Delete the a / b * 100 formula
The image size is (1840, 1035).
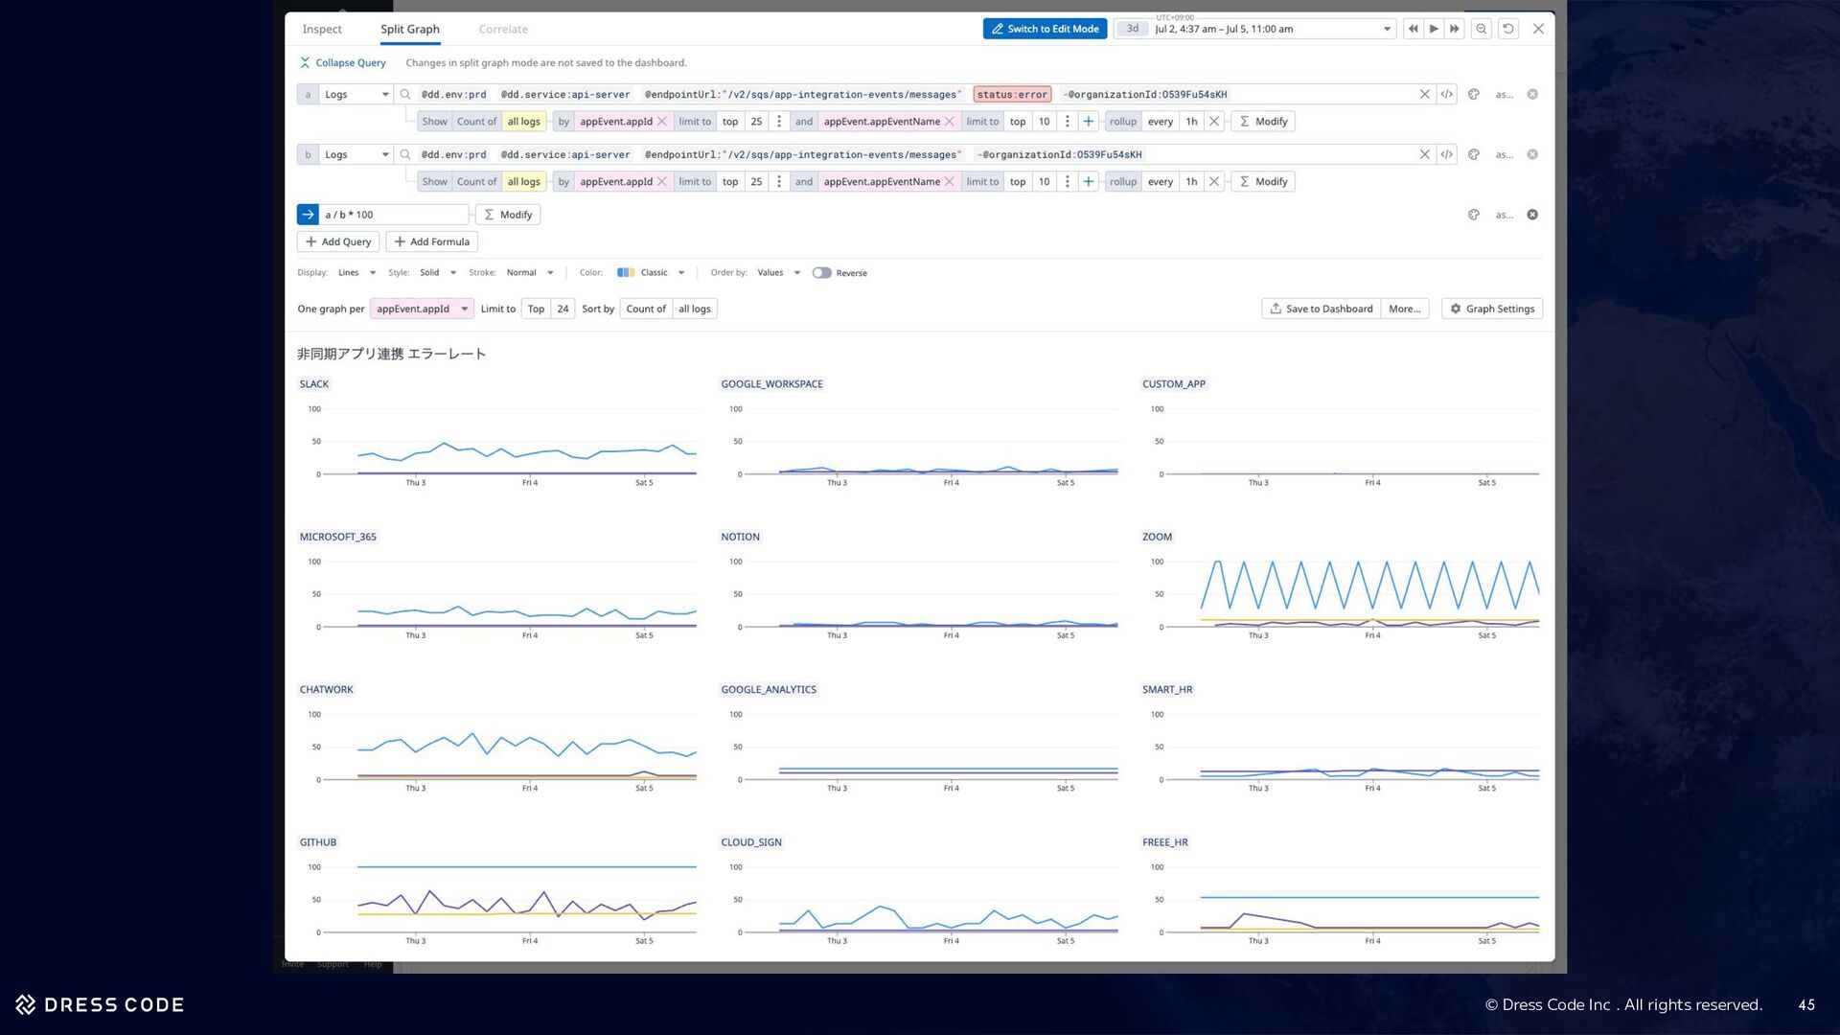[1532, 215]
